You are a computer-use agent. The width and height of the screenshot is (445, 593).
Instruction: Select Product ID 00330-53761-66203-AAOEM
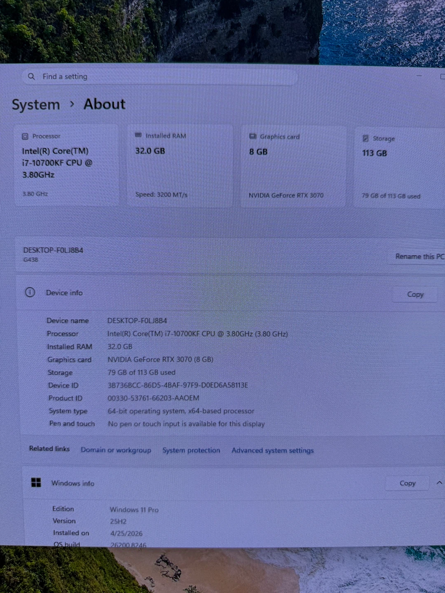click(153, 398)
